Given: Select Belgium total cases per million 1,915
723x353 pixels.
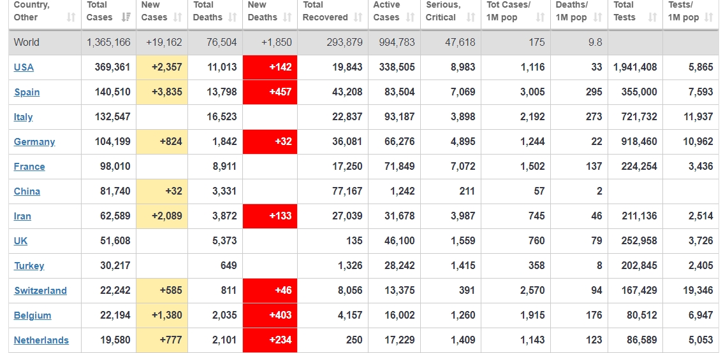Looking at the screenshot, I should [x=532, y=315].
